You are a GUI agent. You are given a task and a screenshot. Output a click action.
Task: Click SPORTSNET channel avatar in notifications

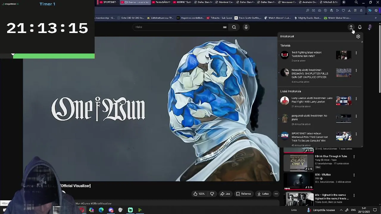[x=285, y=136]
